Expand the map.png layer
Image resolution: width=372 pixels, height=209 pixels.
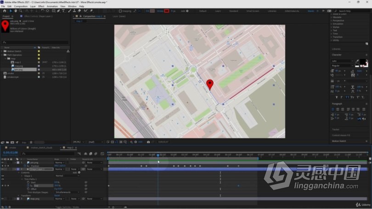tap(15, 199)
